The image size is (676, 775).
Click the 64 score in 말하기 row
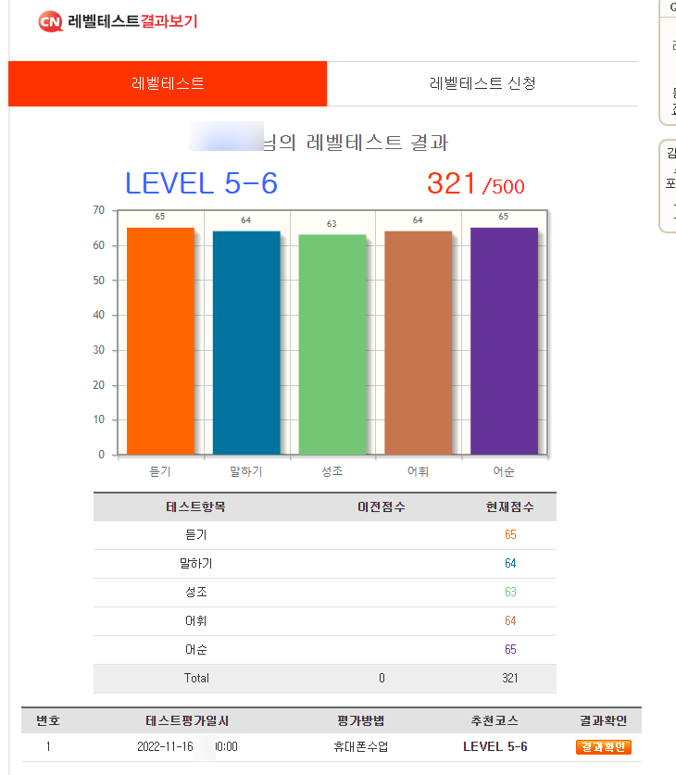point(510,564)
